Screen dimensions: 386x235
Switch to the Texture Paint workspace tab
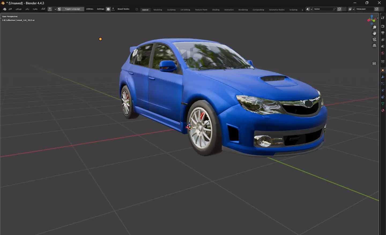point(201,10)
